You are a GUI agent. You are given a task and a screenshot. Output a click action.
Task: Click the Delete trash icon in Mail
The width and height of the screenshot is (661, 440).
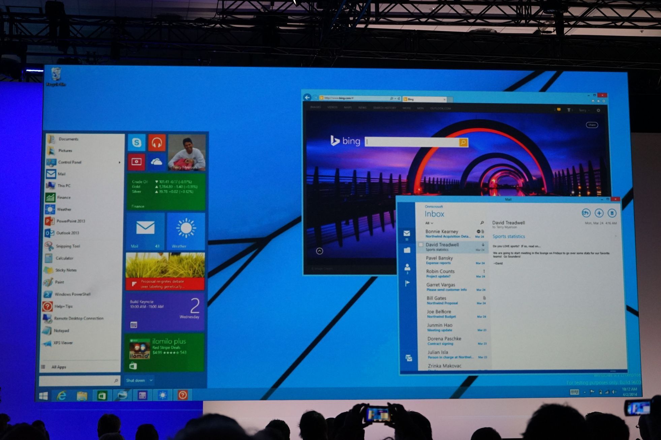point(612,213)
